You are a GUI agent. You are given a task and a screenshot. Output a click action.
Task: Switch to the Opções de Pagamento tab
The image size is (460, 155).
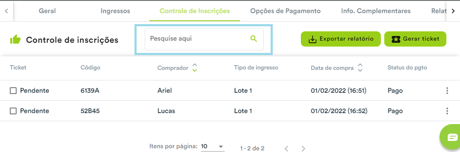coord(286,11)
